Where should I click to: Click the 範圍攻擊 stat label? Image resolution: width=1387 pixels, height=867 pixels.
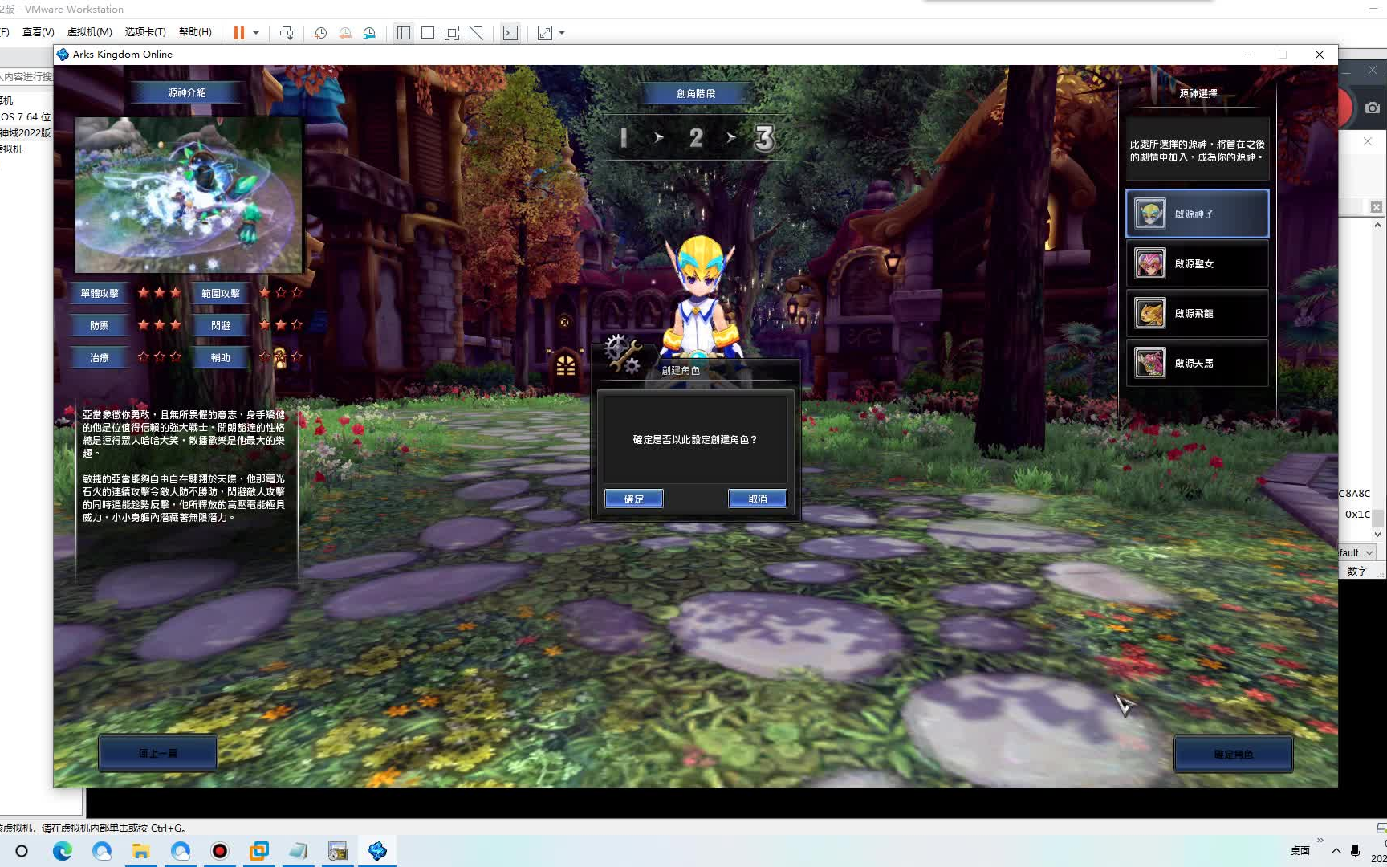pyautogui.click(x=221, y=293)
